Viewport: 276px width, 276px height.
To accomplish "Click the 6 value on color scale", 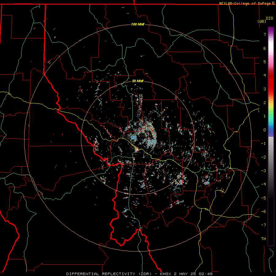I will coord(265,48).
